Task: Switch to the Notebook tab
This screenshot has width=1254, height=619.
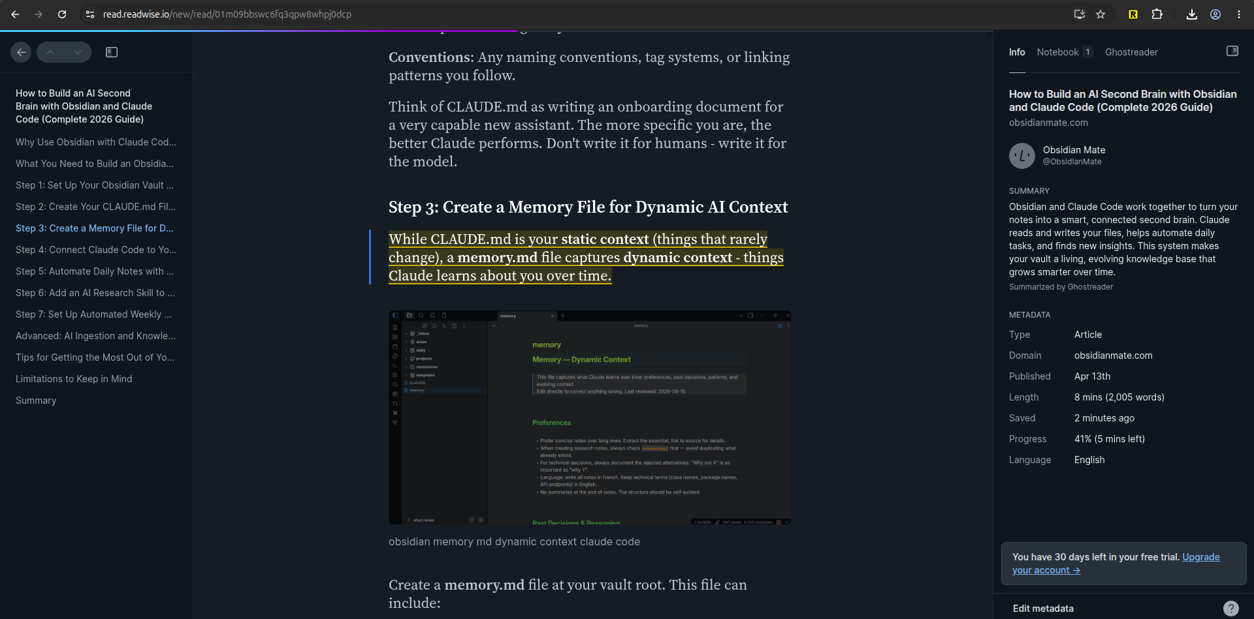Action: pyautogui.click(x=1065, y=52)
